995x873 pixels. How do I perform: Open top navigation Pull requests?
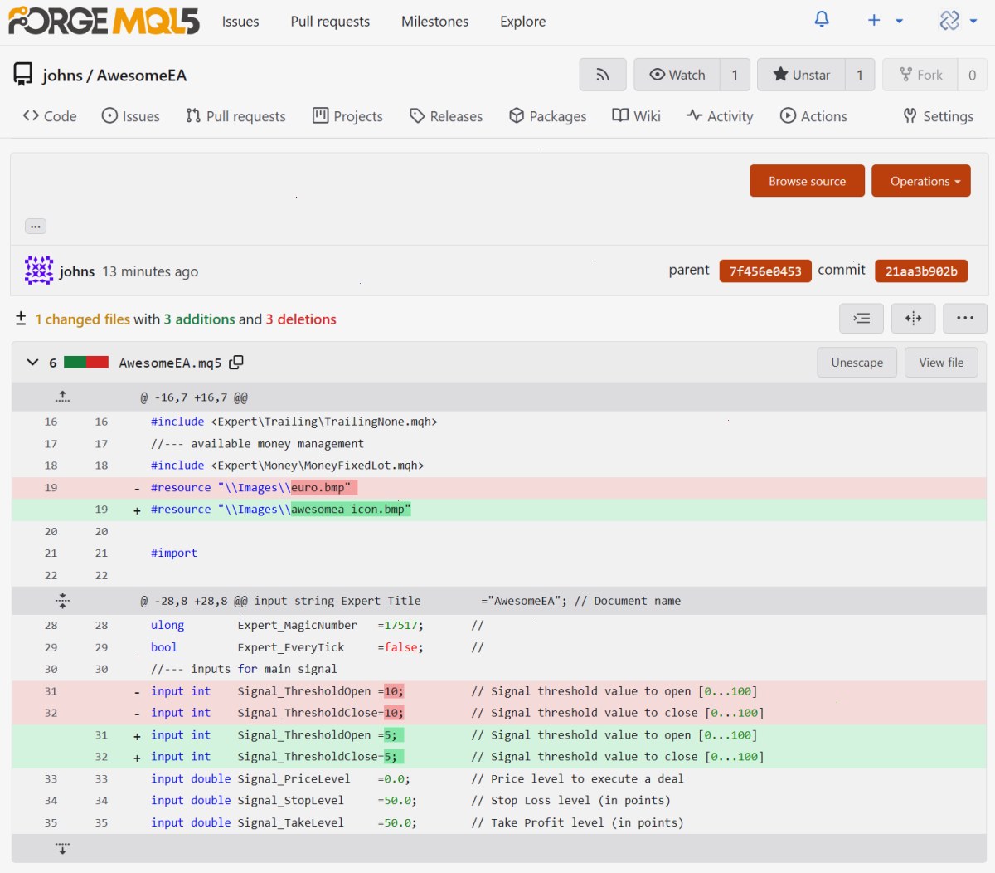point(330,22)
